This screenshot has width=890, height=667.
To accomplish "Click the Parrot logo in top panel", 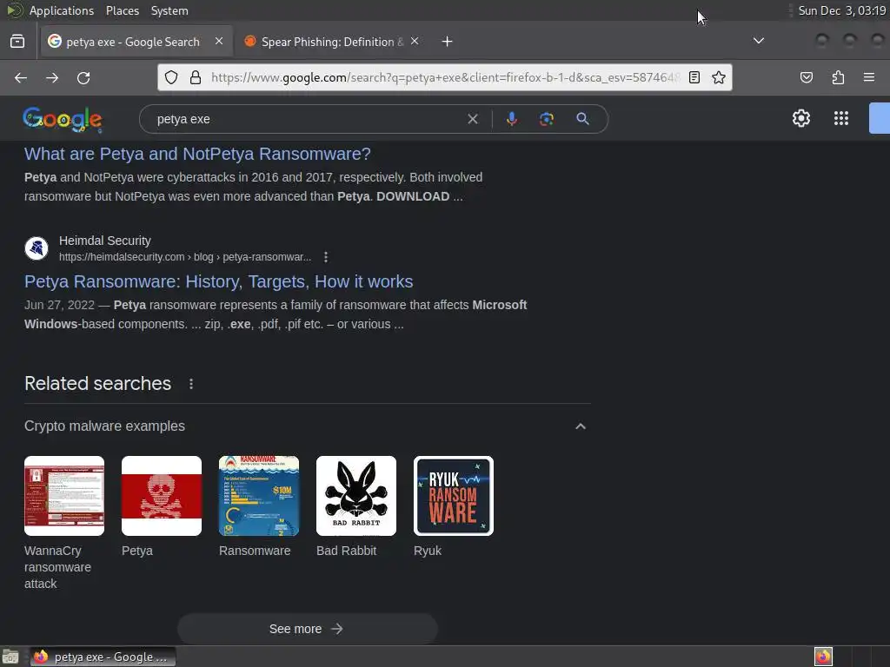I will 14,10.
